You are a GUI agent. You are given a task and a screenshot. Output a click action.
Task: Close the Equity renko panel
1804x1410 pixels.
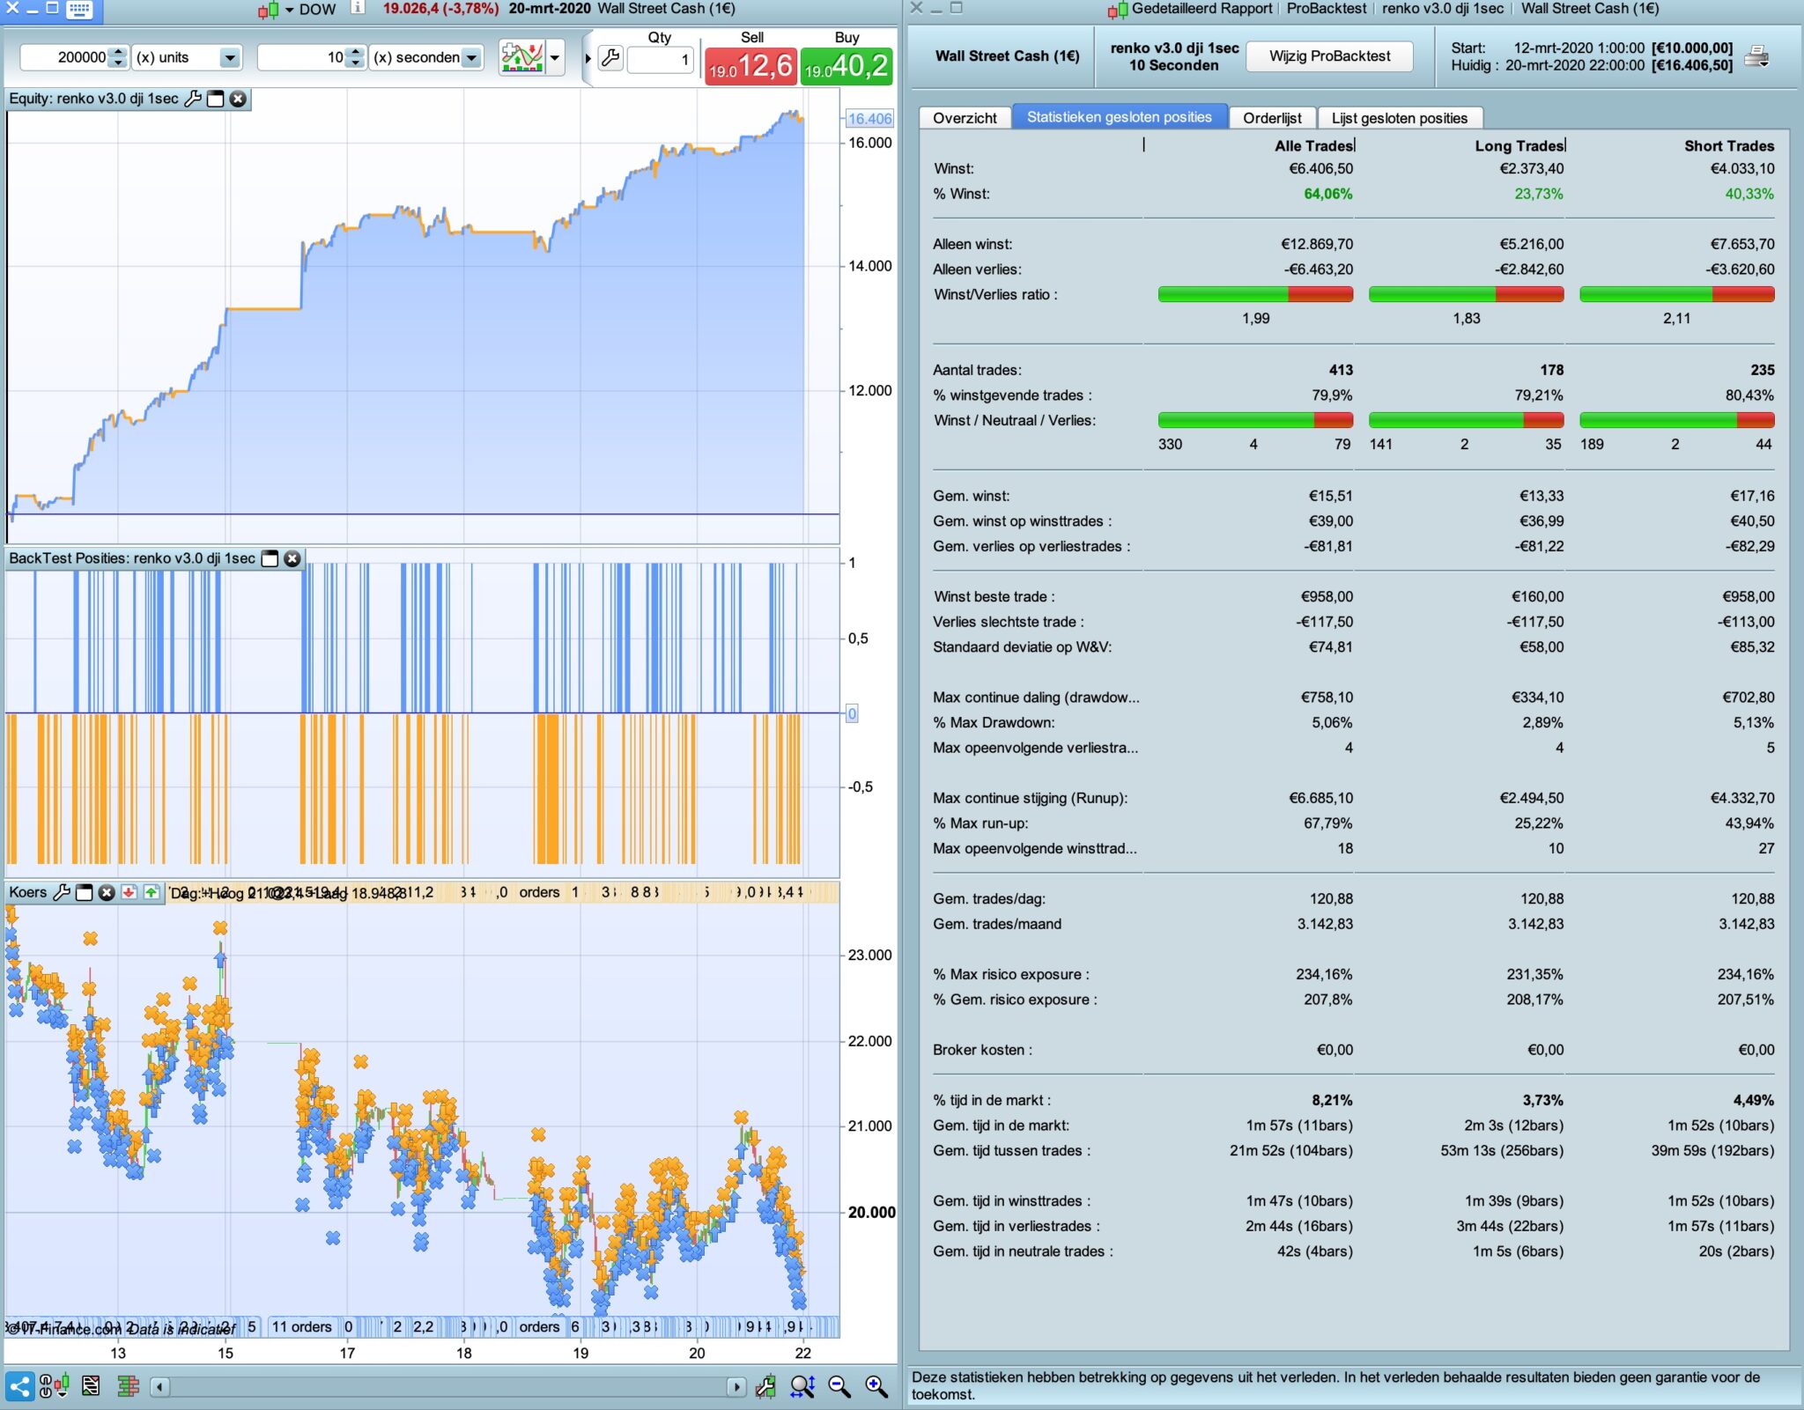click(238, 99)
